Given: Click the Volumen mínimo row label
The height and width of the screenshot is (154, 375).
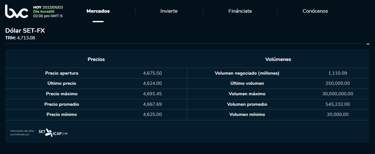Looking at the screenshot, I should 247,115.
